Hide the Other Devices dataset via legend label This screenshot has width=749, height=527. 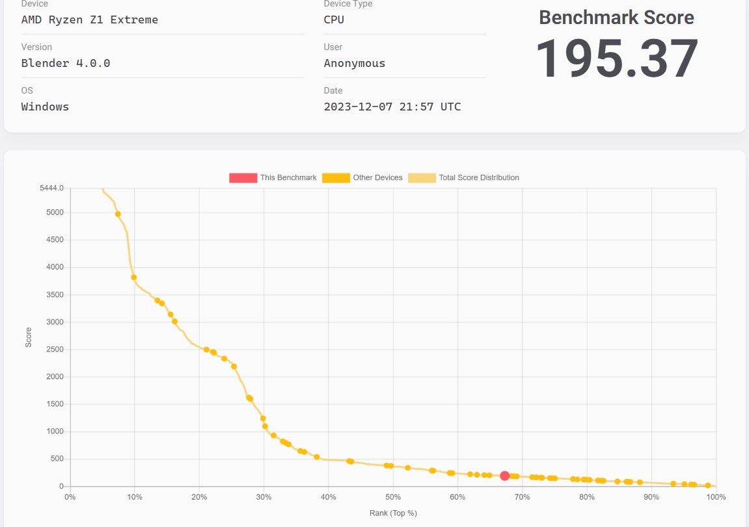coord(377,177)
